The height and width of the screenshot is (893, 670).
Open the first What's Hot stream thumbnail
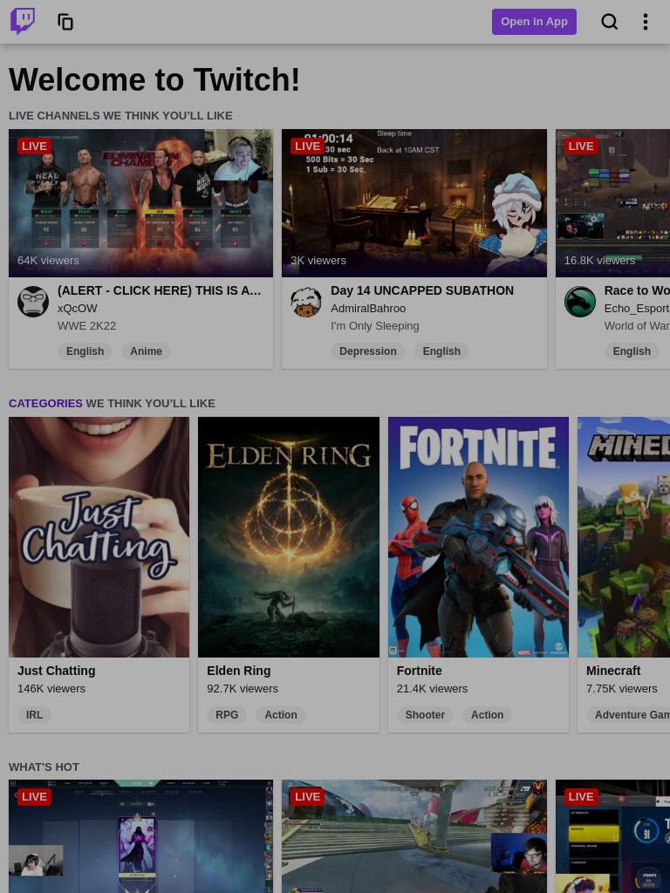tap(140, 836)
